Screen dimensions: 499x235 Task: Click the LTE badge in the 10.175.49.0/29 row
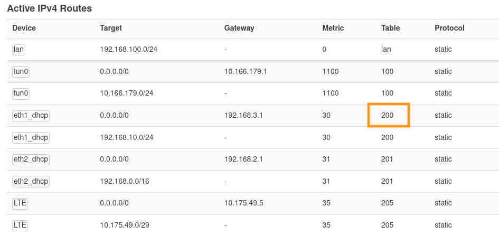tap(20, 225)
